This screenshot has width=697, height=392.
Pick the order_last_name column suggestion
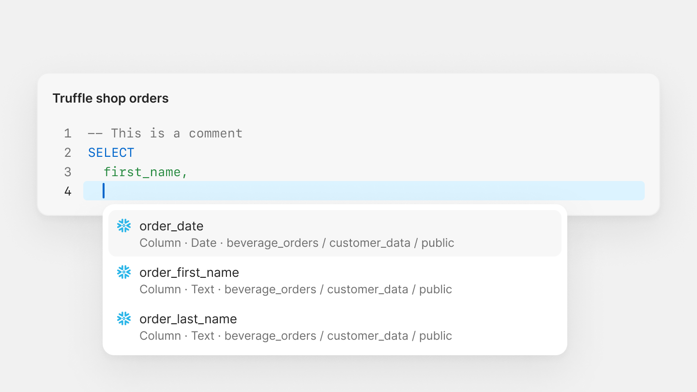click(188, 319)
